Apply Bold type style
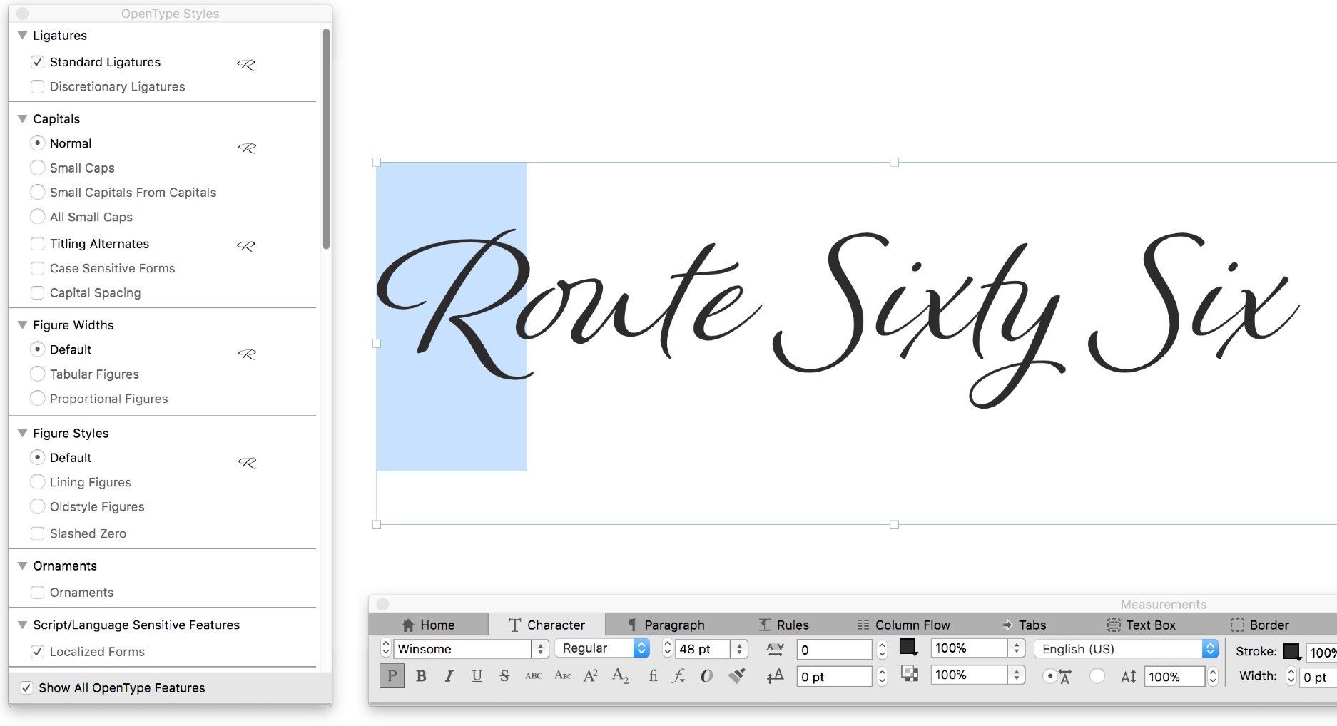This screenshot has width=1337, height=726. click(421, 676)
